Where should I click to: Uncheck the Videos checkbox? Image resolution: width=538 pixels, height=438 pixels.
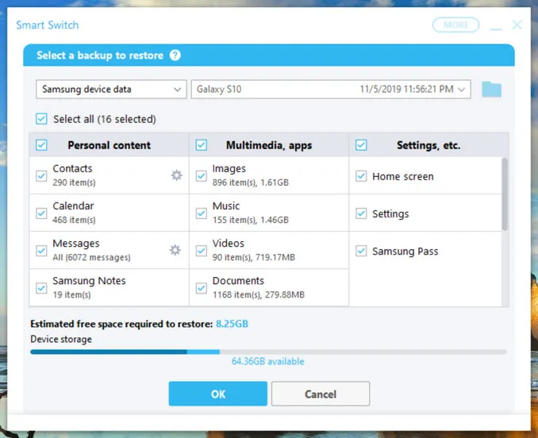pyautogui.click(x=202, y=251)
